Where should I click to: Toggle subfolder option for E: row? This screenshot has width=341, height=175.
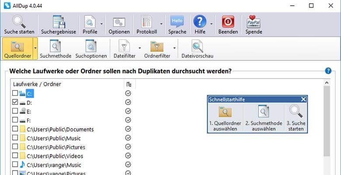point(128,111)
